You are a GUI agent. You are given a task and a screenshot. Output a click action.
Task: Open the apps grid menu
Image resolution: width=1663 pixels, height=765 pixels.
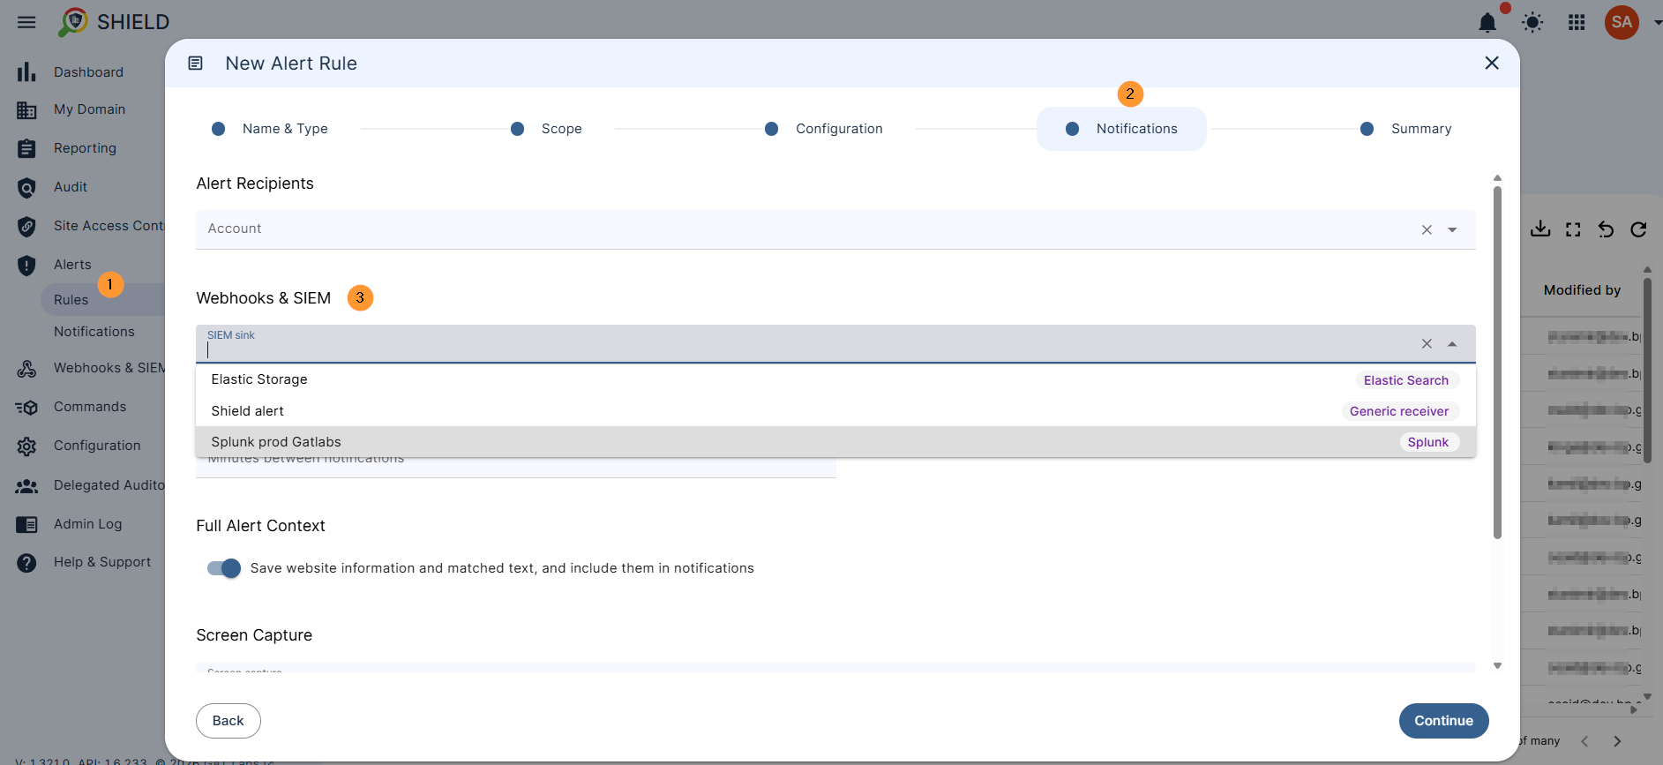click(1577, 23)
